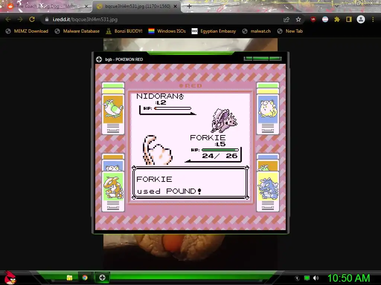Click the 24/ 26 HP value
381x285 pixels.
pos(220,156)
